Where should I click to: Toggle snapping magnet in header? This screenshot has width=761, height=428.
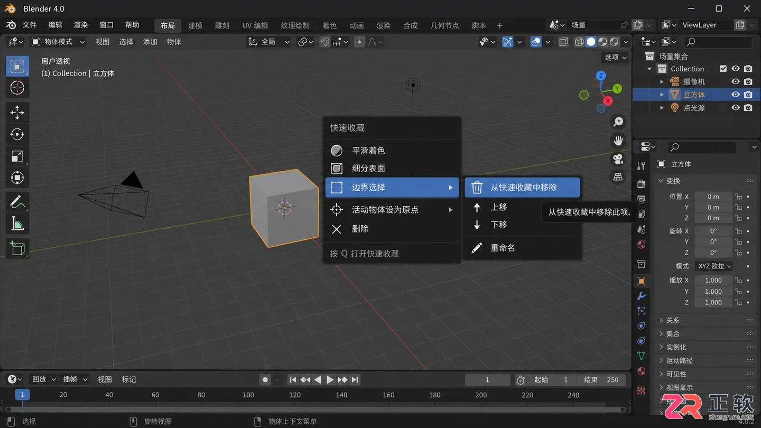pos(325,42)
